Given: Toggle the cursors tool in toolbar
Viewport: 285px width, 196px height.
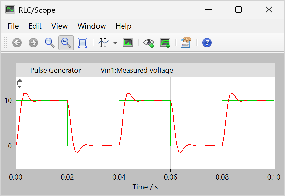Looking at the screenshot, I should [103, 43].
